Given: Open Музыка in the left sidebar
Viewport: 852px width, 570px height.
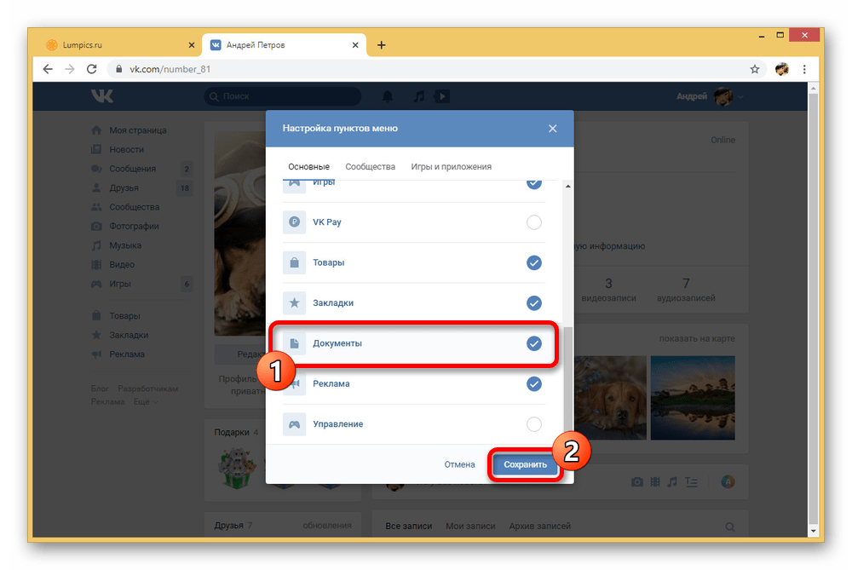Looking at the screenshot, I should [x=125, y=245].
